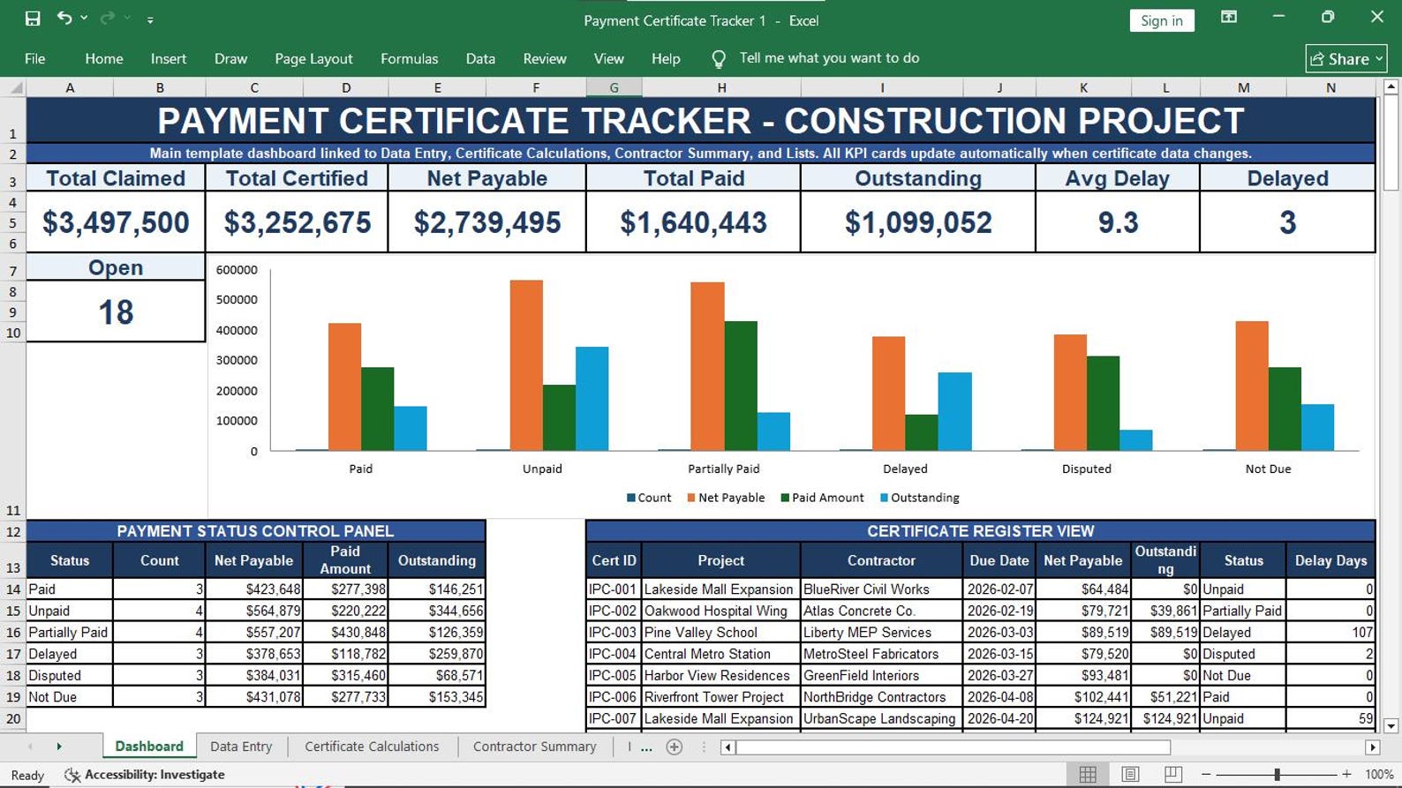1402x788 pixels.
Task: Click the Undo arrow icon
Action: [x=64, y=18]
